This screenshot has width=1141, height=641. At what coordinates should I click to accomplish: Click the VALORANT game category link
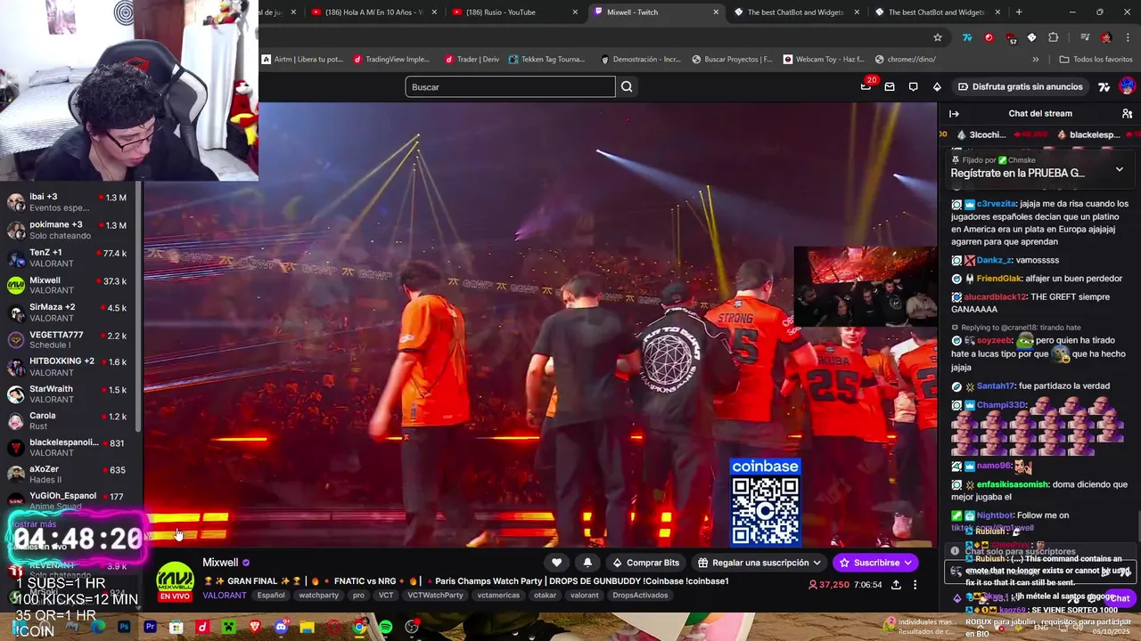pyautogui.click(x=224, y=596)
